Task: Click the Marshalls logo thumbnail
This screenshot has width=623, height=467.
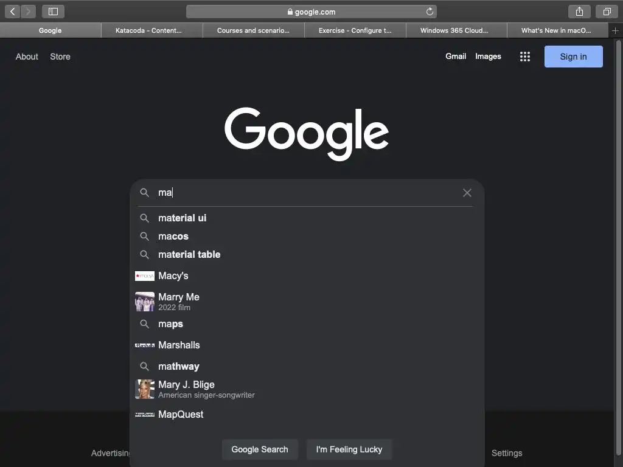Action: [145, 345]
